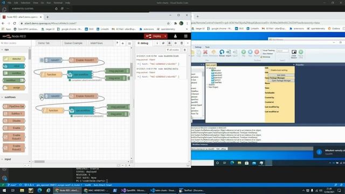Screen dimensions: 345x194
Task: Expand the second debug message object
Action: tap(139, 77)
